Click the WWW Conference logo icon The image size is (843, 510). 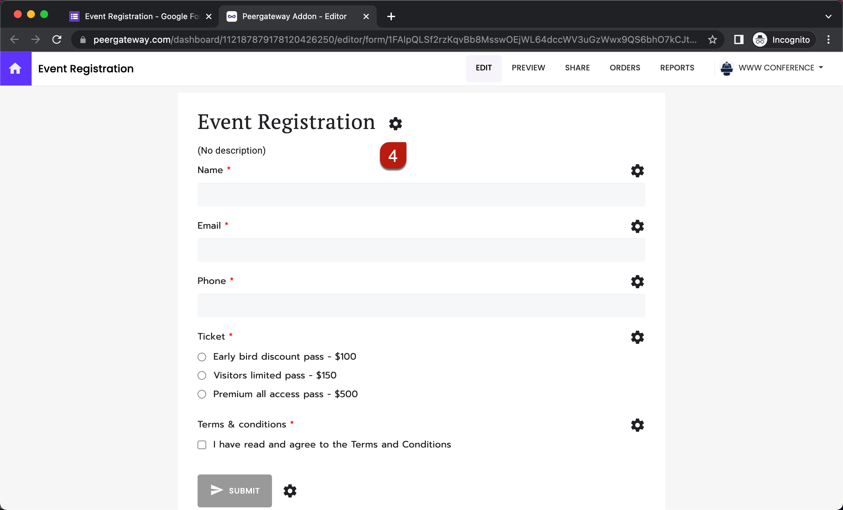click(727, 68)
